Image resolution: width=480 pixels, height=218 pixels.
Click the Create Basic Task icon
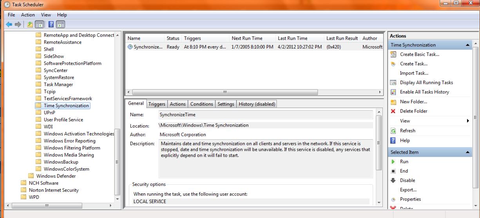pos(393,54)
